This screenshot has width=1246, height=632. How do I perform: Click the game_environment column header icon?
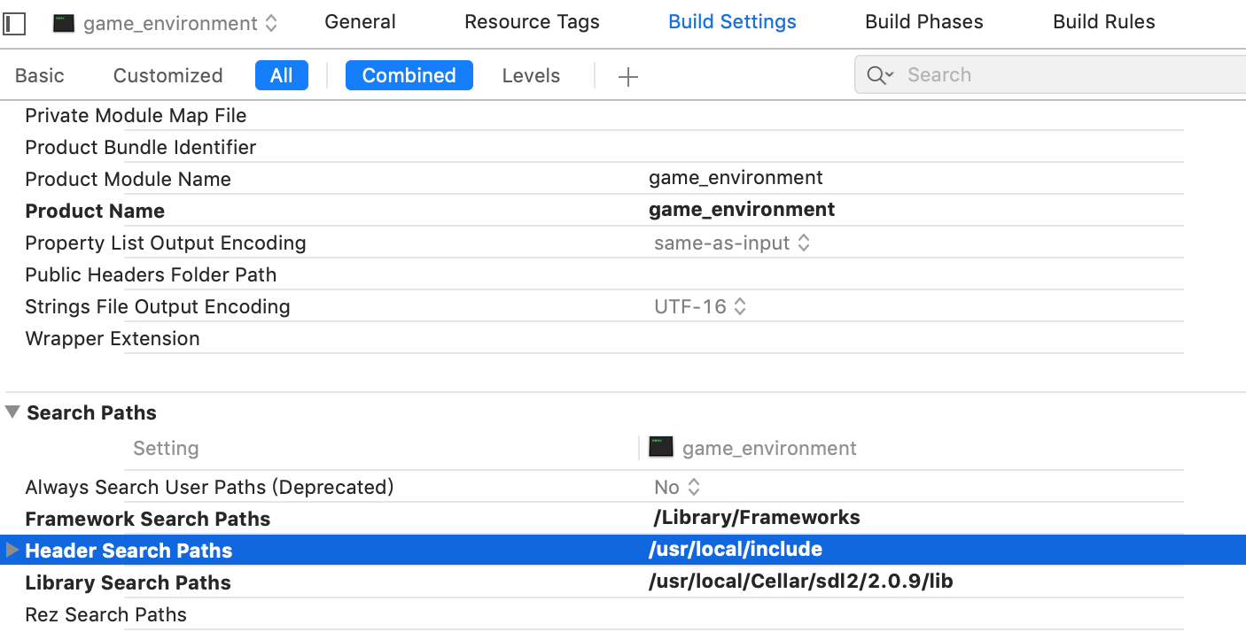pos(661,447)
